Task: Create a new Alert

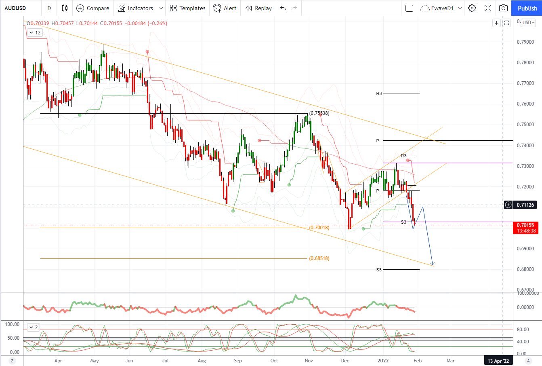Action: 225,8
